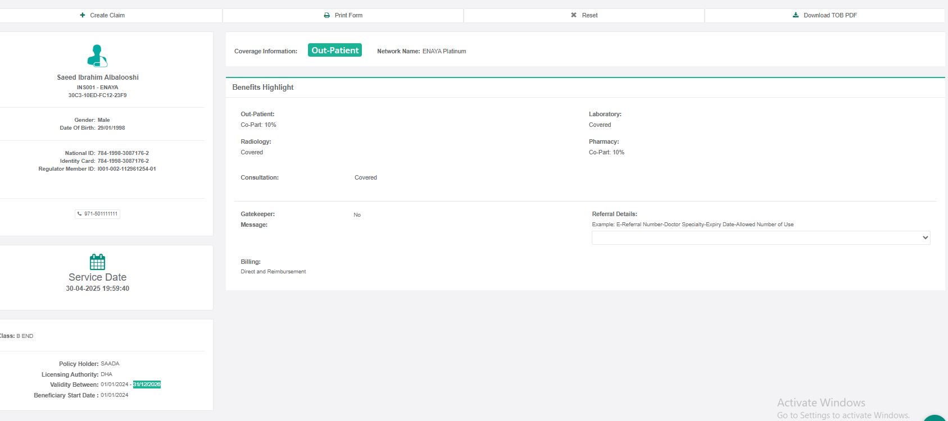Click the member card number 30C3-10ED-FC12-23F9
The height and width of the screenshot is (421, 948).
(97, 95)
